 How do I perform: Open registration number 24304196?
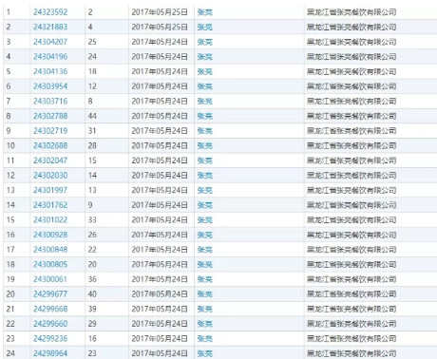coord(50,57)
